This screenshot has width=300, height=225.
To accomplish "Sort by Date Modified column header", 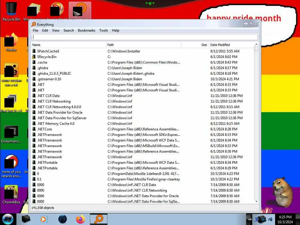I will point(231,45).
